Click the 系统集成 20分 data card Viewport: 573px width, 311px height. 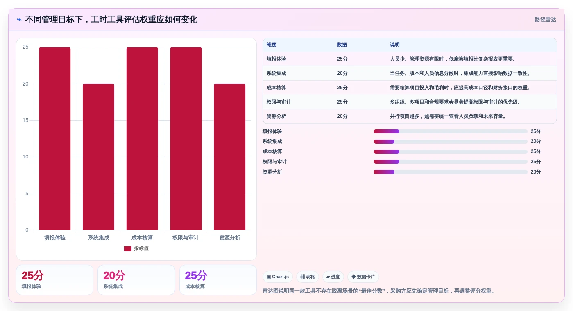136,280
